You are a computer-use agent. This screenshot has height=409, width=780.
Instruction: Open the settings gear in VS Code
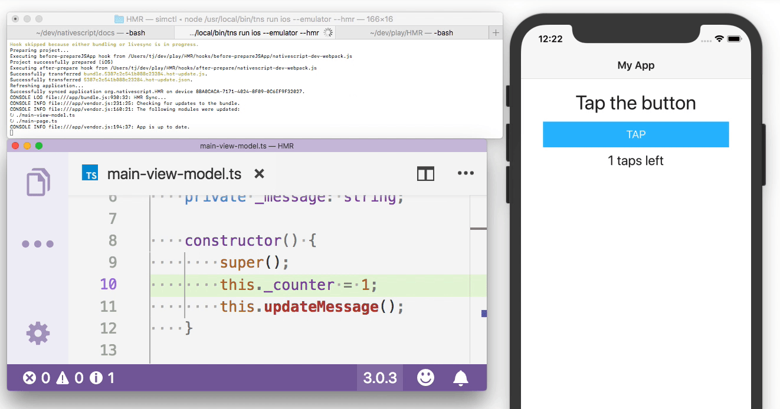(38, 334)
